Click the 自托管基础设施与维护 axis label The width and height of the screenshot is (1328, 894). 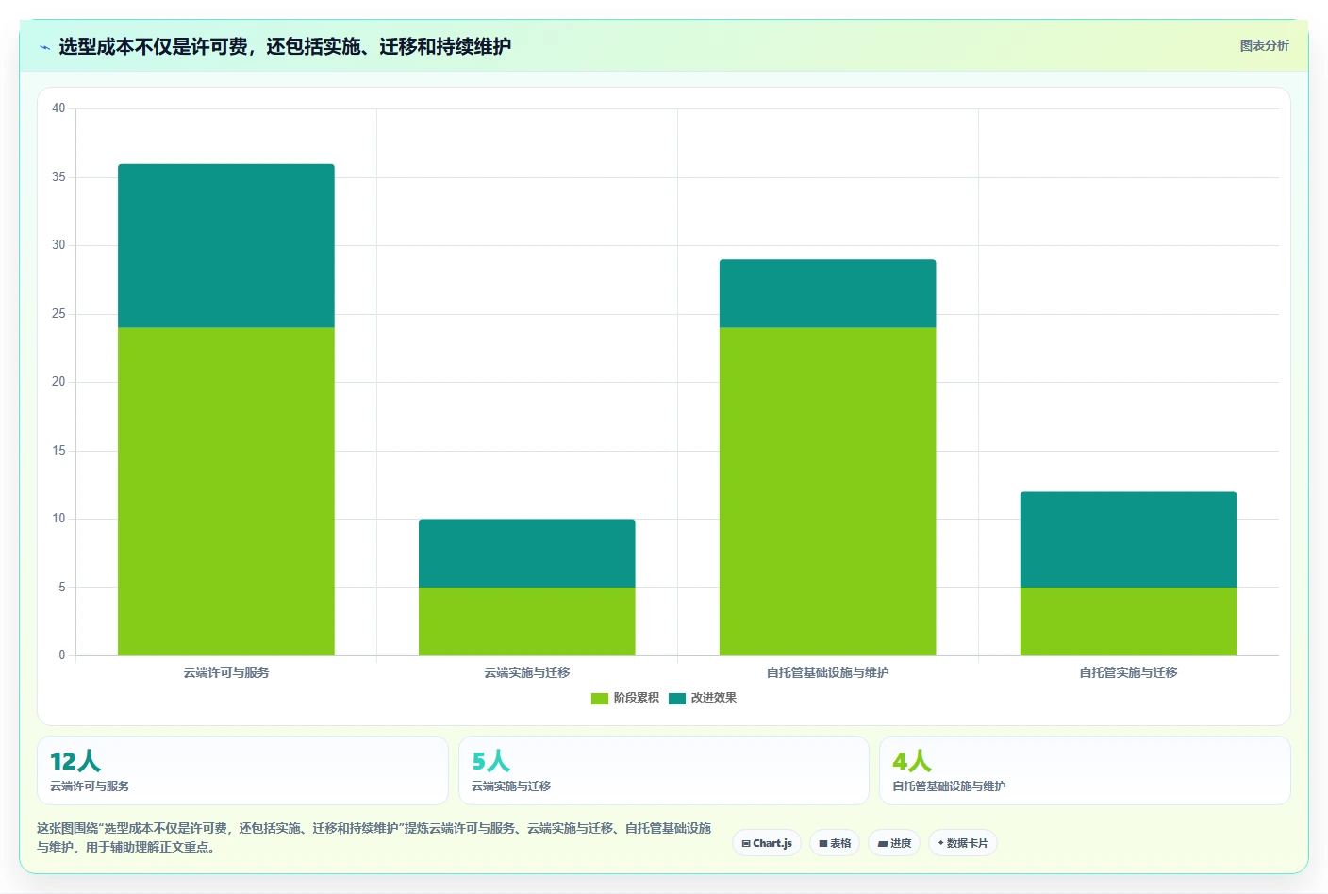[828, 672]
